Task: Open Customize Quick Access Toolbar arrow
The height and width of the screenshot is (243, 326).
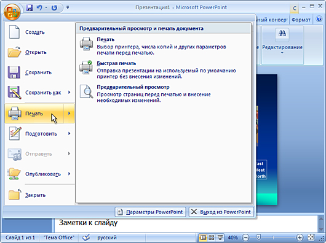Action: [x=68, y=8]
